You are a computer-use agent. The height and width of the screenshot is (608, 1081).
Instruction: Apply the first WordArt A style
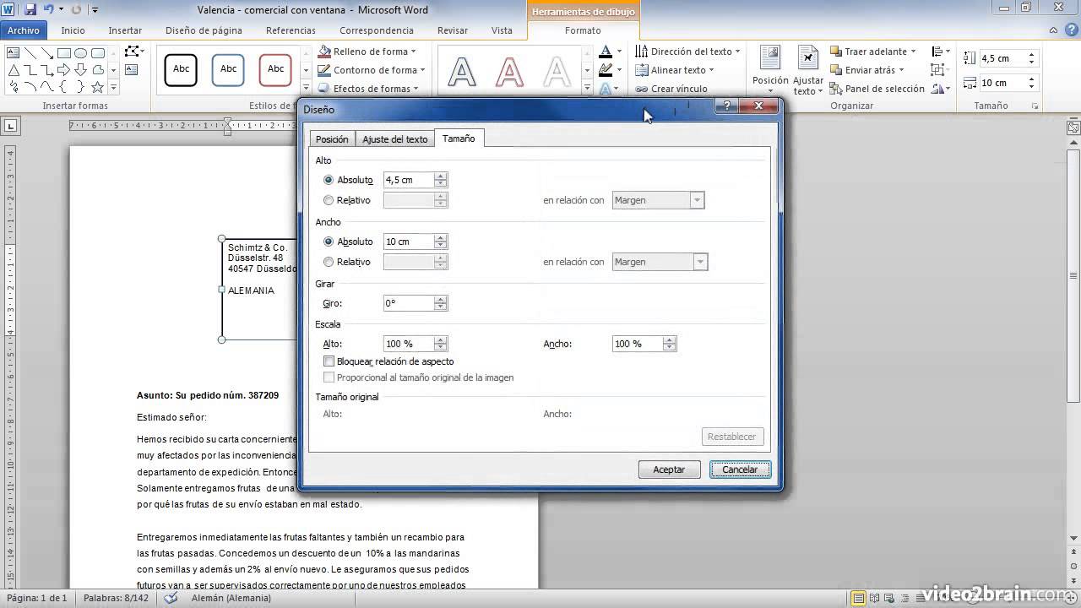tap(461, 72)
